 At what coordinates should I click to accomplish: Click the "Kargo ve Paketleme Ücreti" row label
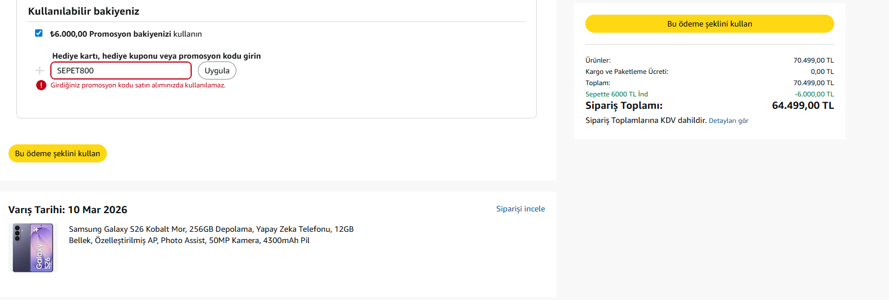tap(627, 72)
